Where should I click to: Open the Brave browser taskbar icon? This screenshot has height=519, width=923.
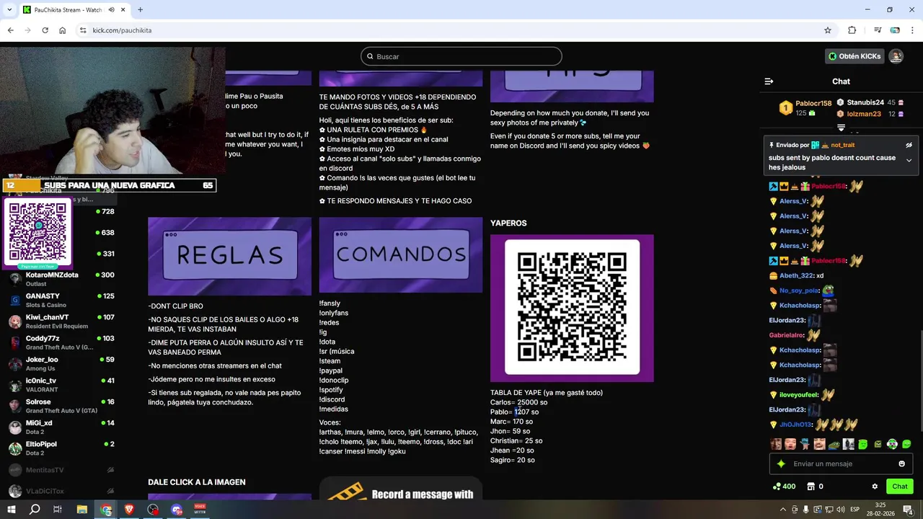(130, 510)
